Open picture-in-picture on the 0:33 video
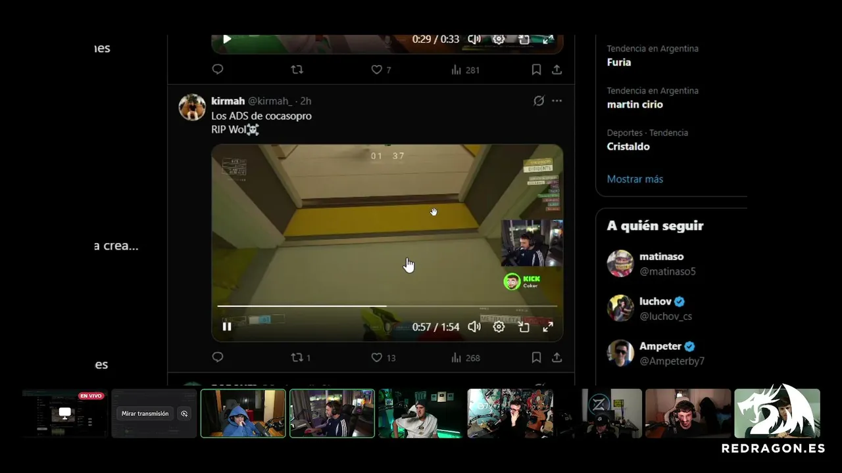Screen dimensions: 842x473 pos(524,39)
